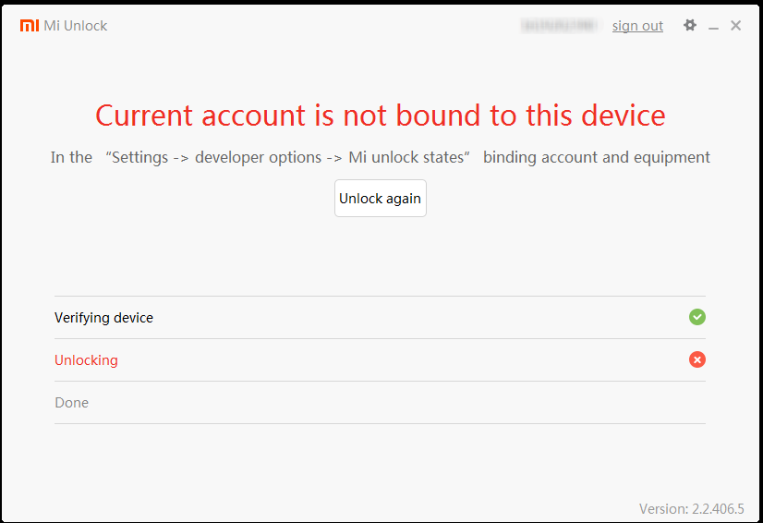The image size is (763, 523).
Task: Close the Mi Unlock window
Action: (736, 26)
